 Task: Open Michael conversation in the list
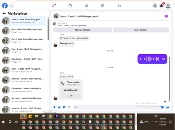(23, 100)
